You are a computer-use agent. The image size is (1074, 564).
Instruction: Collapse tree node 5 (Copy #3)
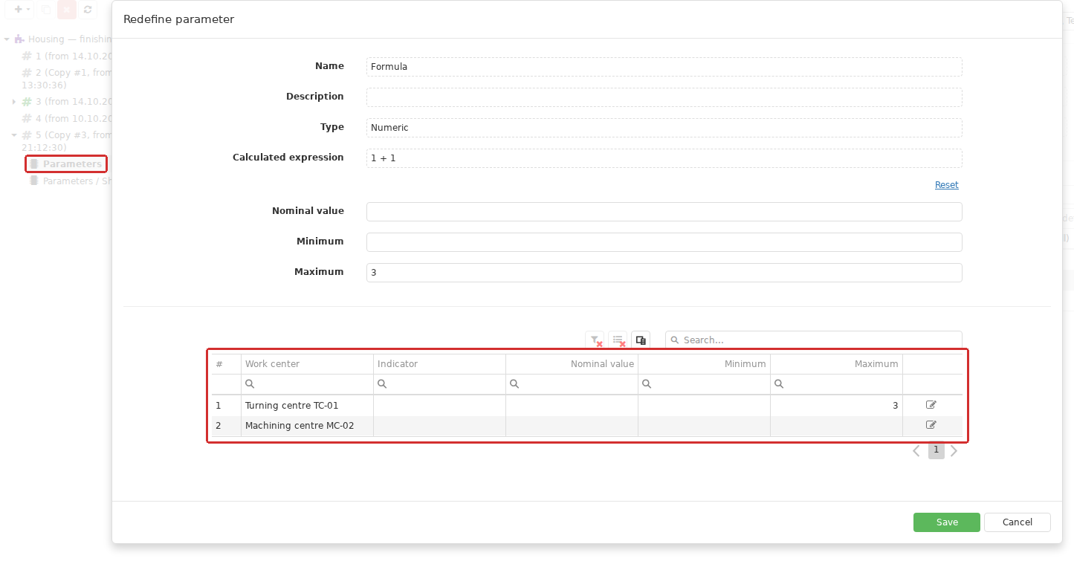pos(14,135)
